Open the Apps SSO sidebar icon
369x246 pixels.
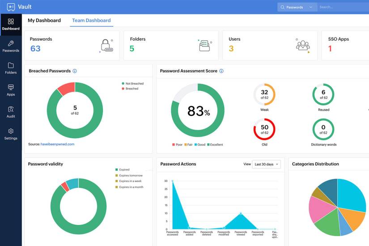click(11, 87)
